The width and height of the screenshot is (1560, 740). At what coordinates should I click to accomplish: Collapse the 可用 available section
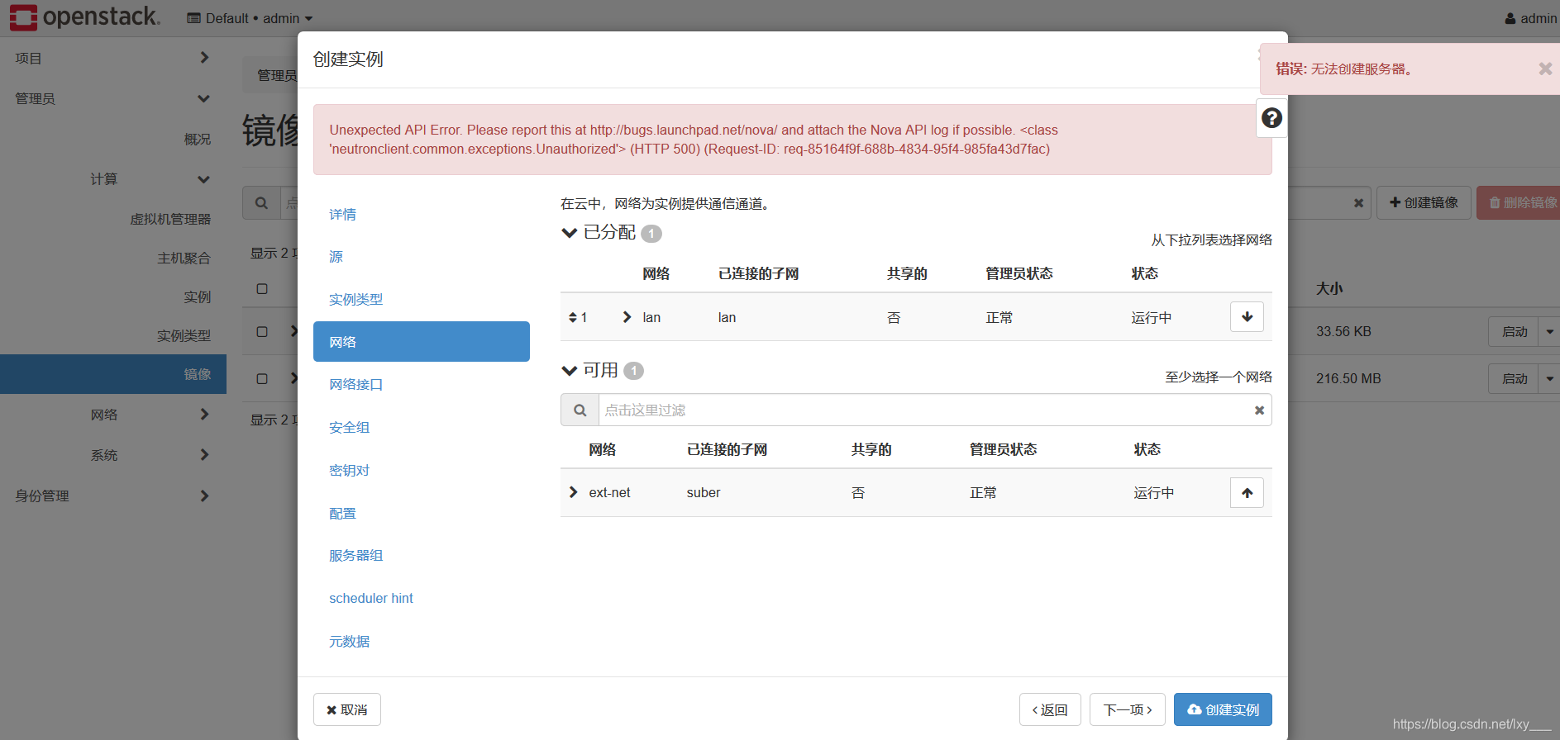click(x=569, y=371)
